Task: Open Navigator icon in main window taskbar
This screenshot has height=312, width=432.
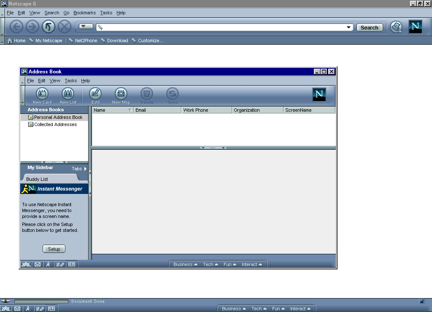Action: pos(5,309)
